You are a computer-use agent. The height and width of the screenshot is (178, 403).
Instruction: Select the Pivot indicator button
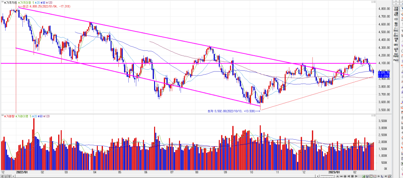[396, 60]
